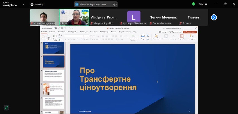Select slide 6 thumbnail Причини впровадження
The width and height of the screenshot is (238, 114).
pyautogui.click(x=54, y=103)
